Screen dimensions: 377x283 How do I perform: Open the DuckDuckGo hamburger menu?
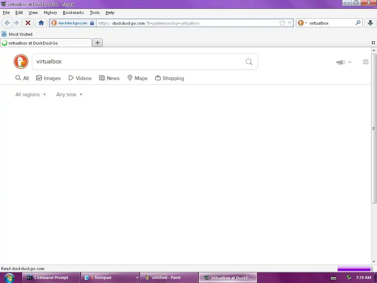(366, 62)
